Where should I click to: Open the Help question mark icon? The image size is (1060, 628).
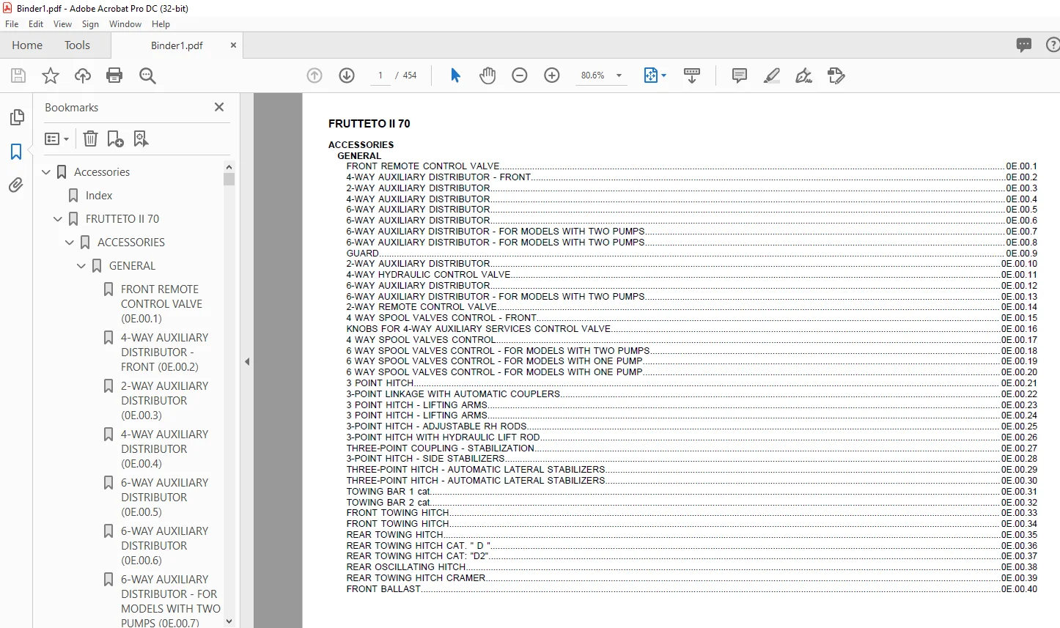(1053, 45)
